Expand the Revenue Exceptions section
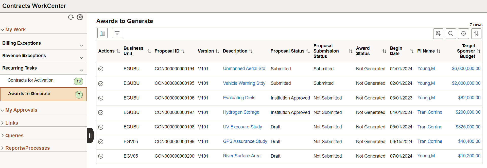The width and height of the screenshot is (487, 168). (81, 58)
